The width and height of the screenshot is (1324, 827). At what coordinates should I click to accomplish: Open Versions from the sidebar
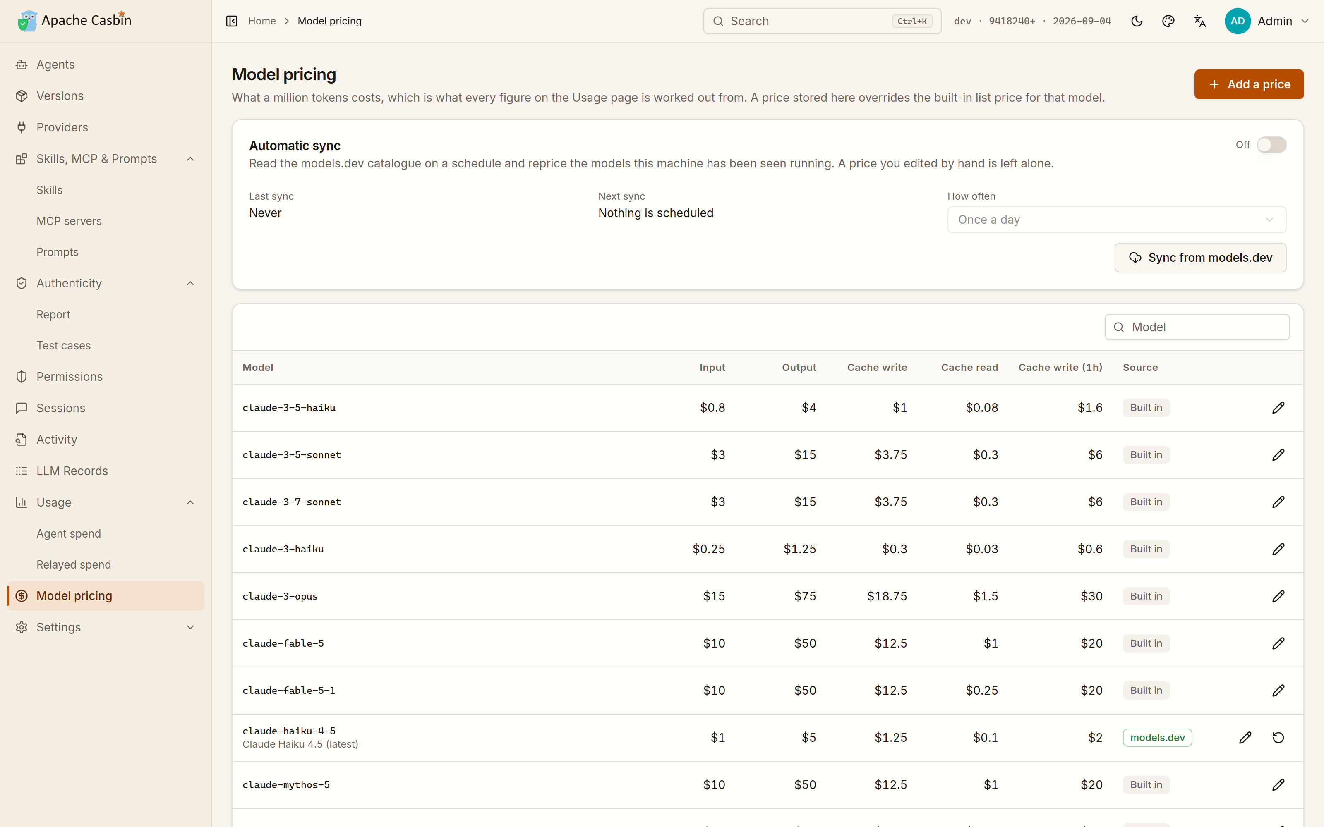[106, 96]
